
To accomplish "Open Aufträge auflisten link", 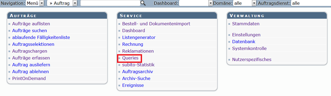I will pyautogui.click(x=31, y=24).
